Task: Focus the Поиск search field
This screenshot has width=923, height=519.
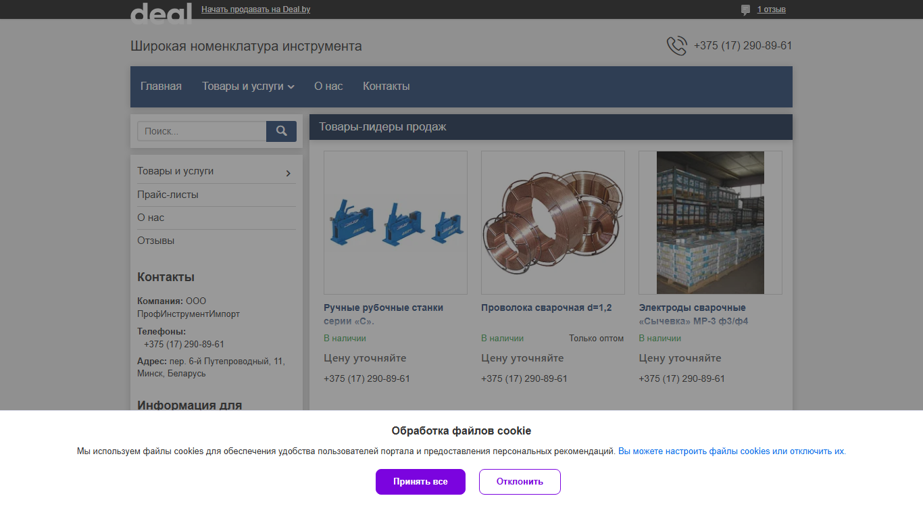Action: [x=202, y=131]
